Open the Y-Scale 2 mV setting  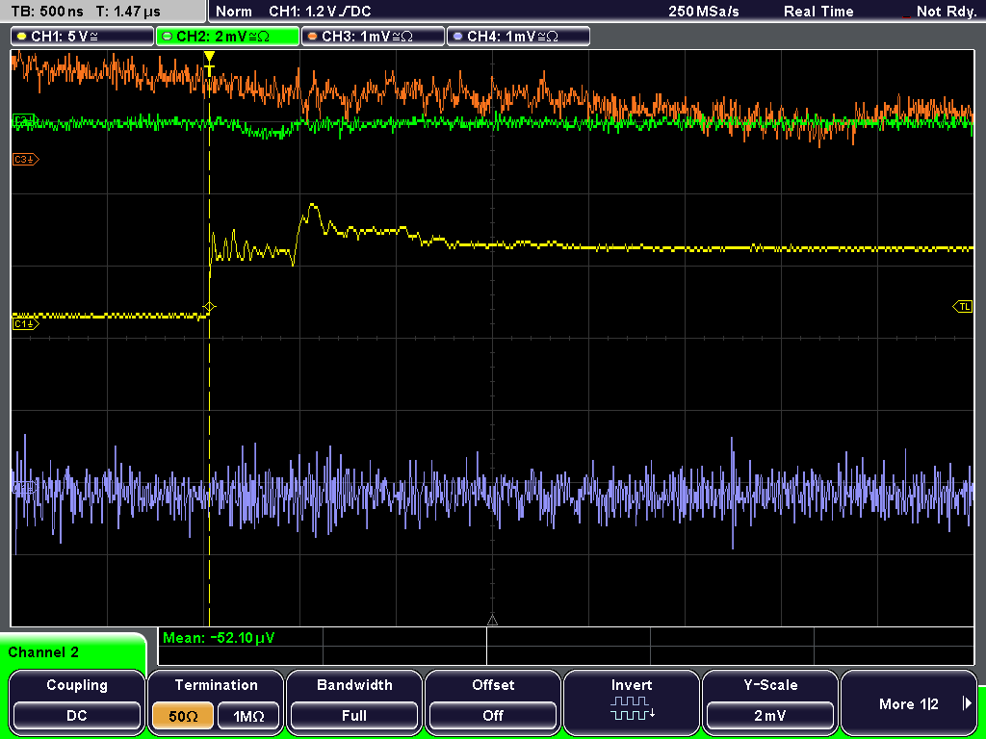point(770,716)
